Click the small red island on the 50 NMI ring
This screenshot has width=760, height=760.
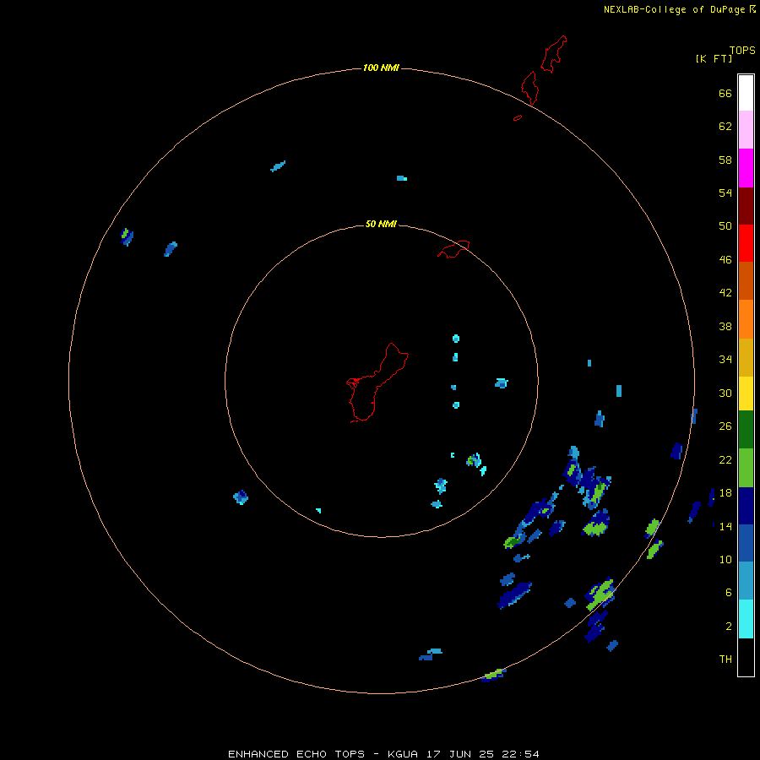point(453,249)
